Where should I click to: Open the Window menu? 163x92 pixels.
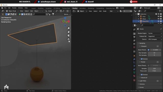20,8
